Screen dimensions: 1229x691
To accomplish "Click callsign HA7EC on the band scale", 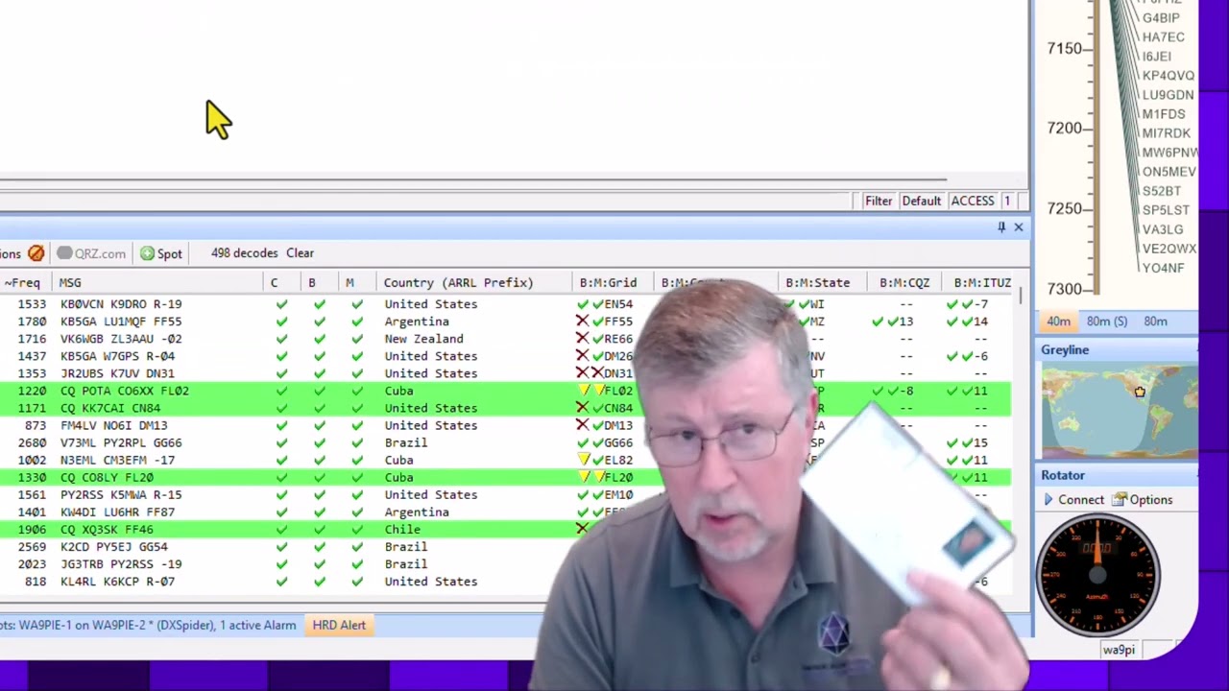I will click(1163, 37).
